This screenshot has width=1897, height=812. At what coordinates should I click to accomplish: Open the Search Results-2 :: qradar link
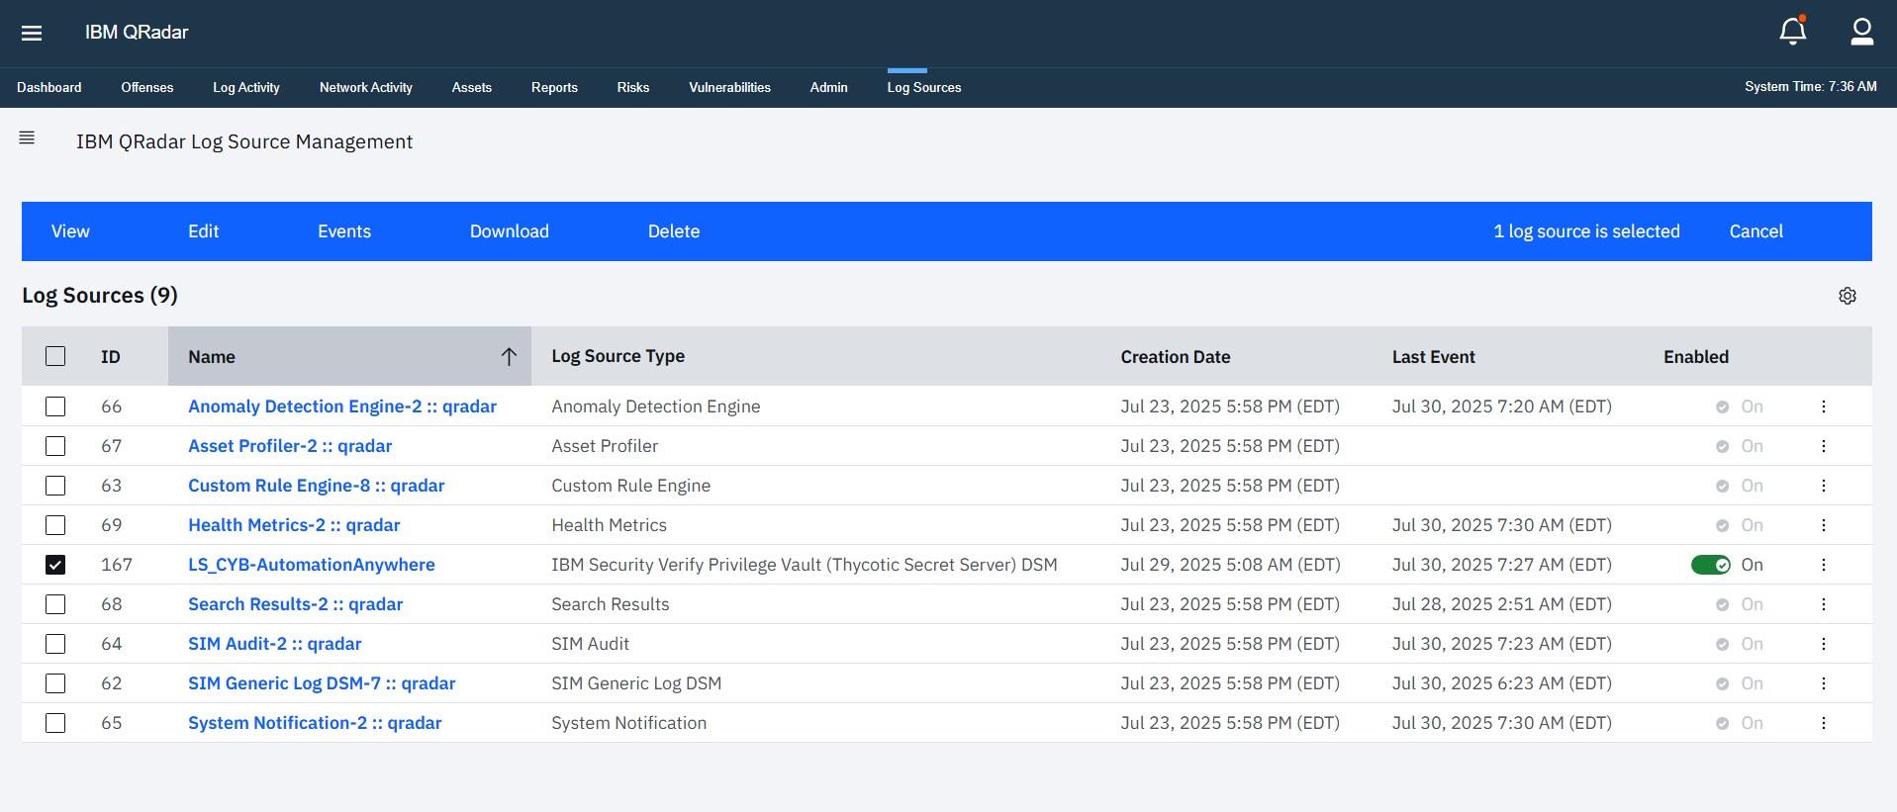(x=295, y=604)
